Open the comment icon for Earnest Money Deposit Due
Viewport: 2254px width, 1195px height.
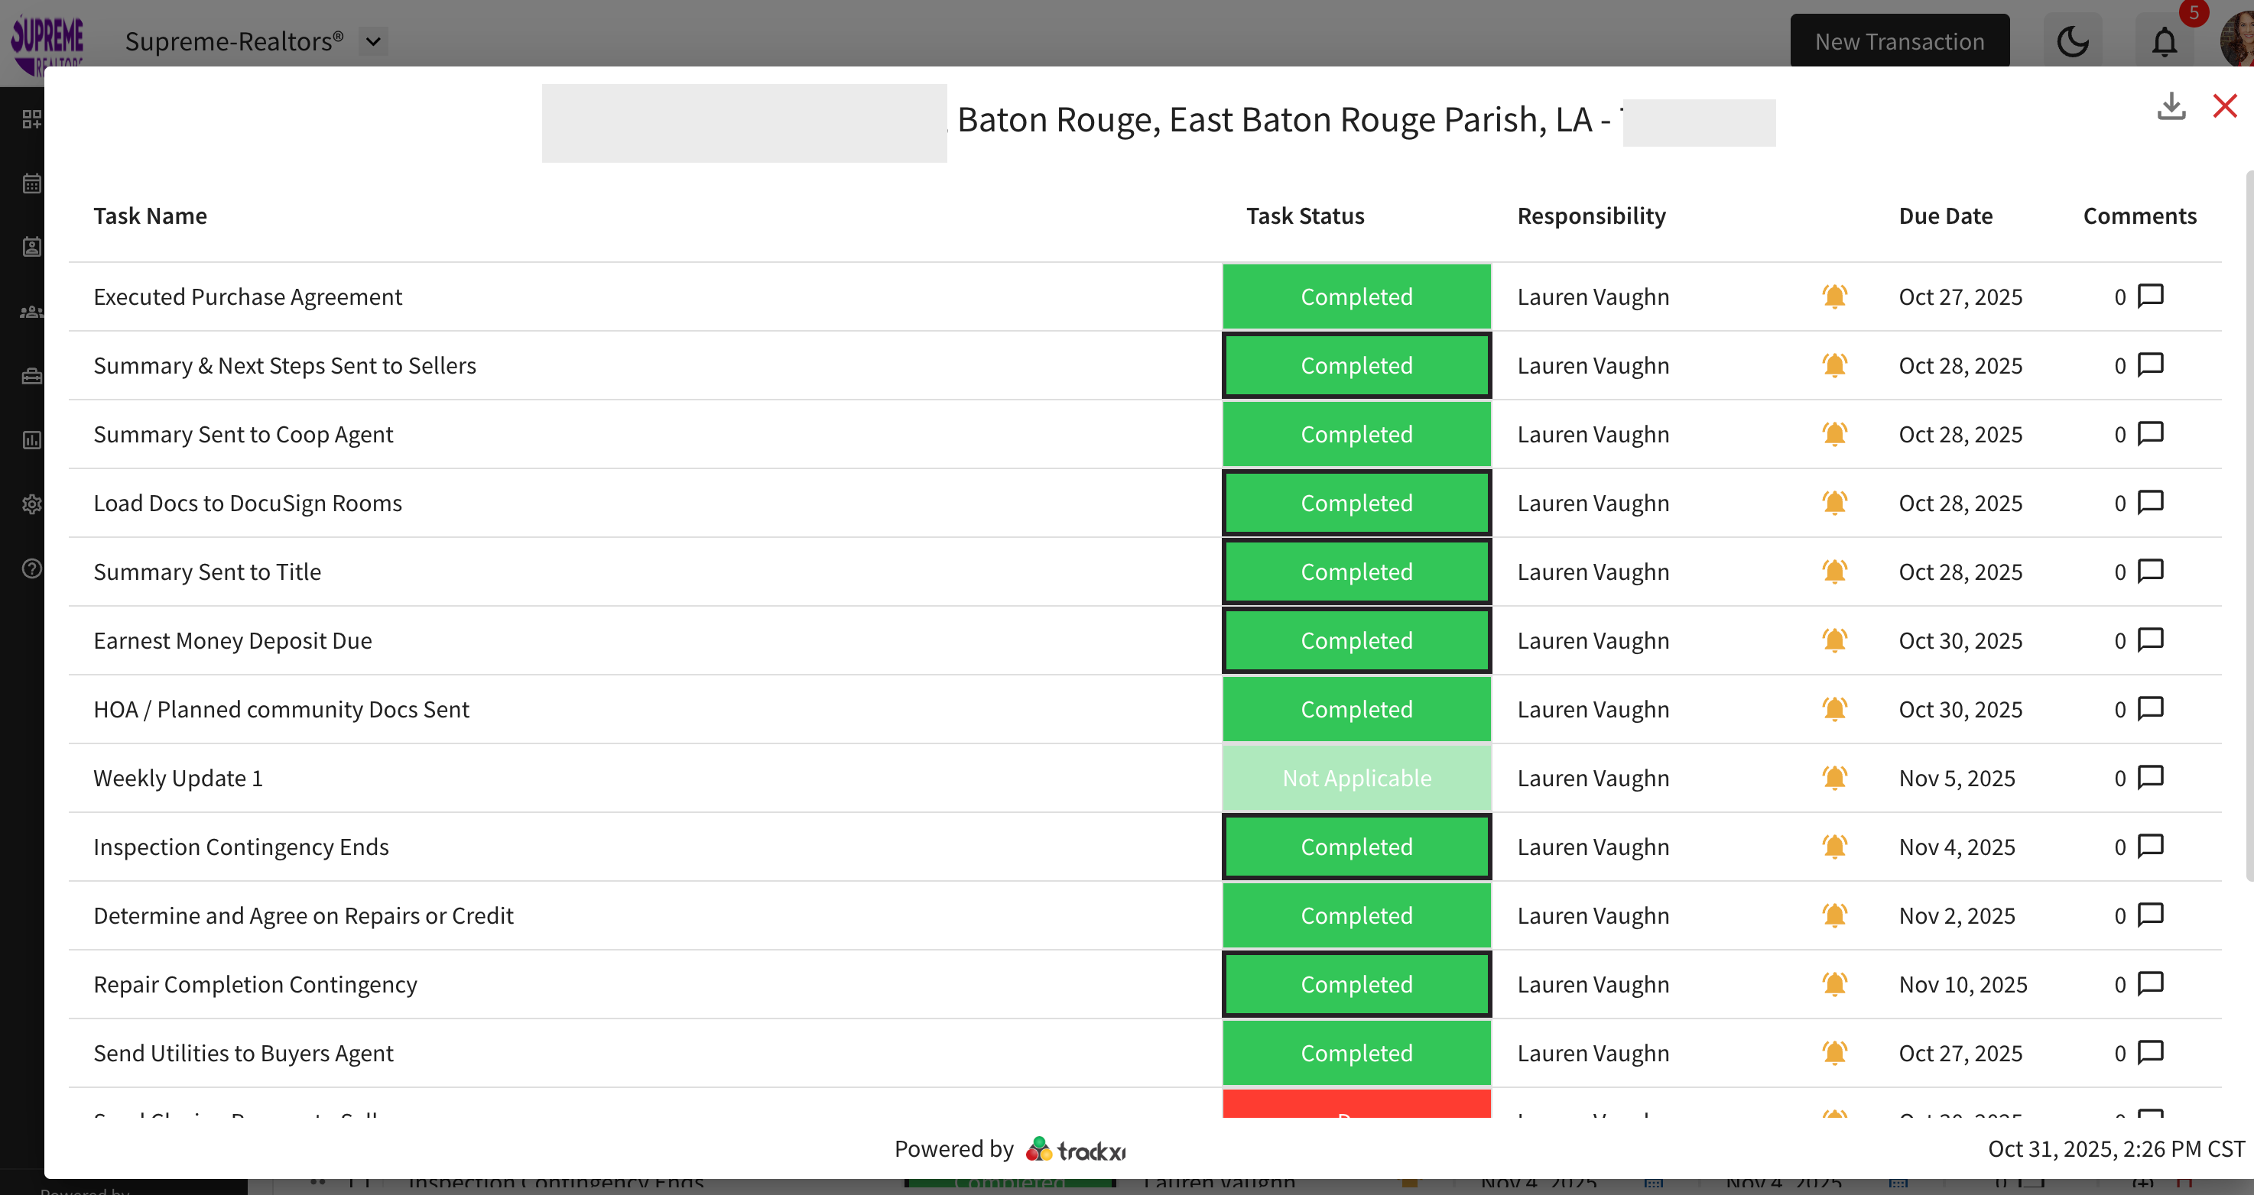[2150, 640]
